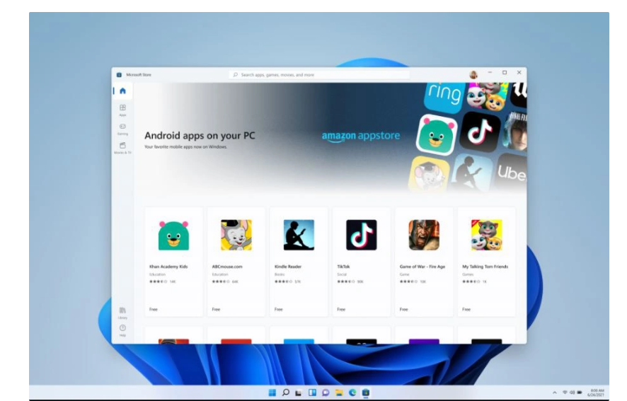Open the battery tray icon
The width and height of the screenshot is (627, 401).
[580, 393]
